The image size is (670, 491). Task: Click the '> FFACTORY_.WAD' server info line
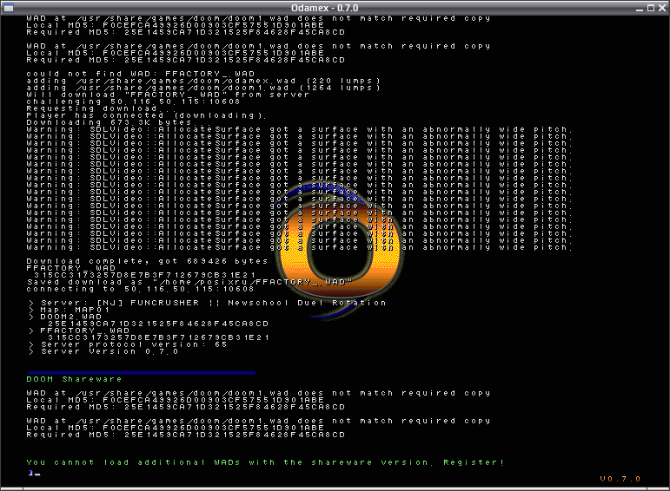coord(79,331)
